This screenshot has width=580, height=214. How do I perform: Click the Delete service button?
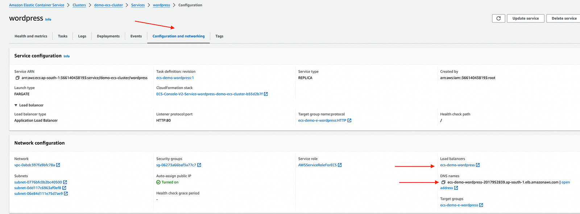click(564, 18)
